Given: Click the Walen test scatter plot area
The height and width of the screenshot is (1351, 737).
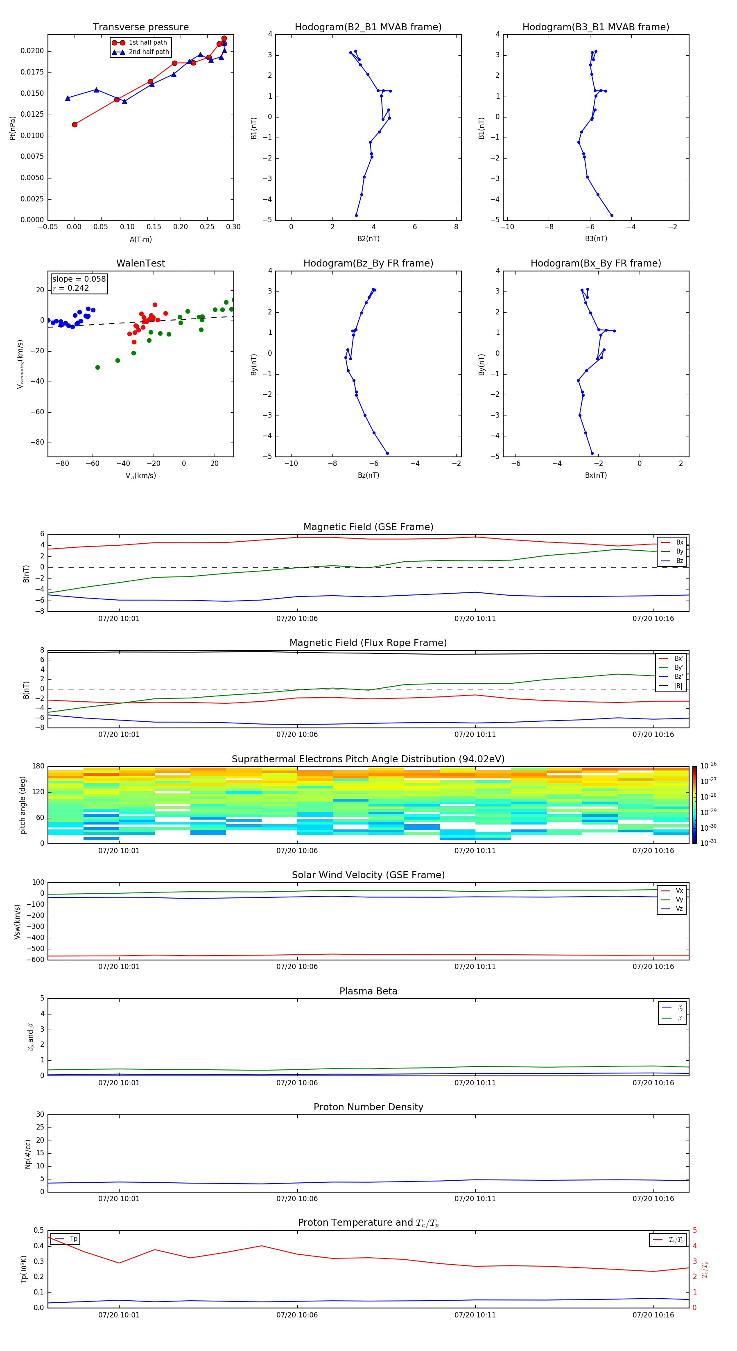Looking at the screenshot, I should pos(140,364).
